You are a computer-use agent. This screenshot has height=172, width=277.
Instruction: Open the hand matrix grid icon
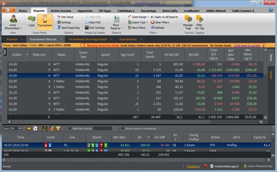45,128
